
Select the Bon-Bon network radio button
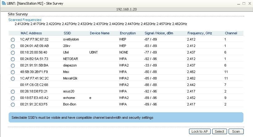click(13, 105)
